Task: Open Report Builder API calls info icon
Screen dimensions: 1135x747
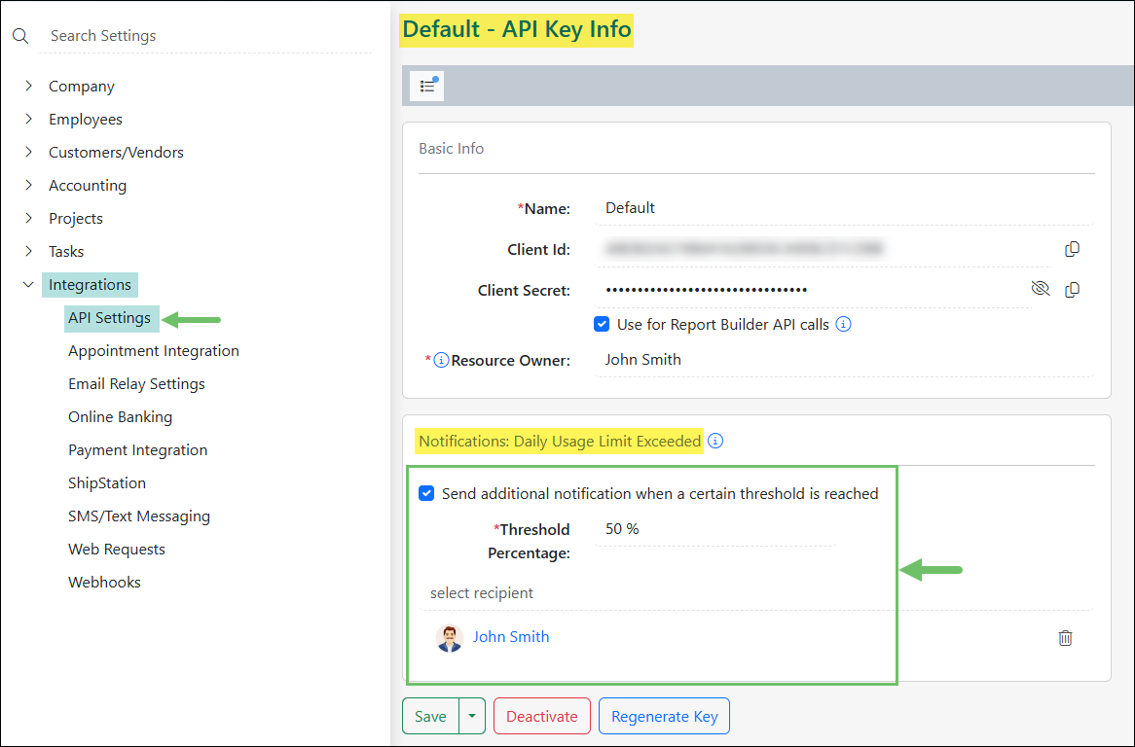Action: pyautogui.click(x=843, y=324)
